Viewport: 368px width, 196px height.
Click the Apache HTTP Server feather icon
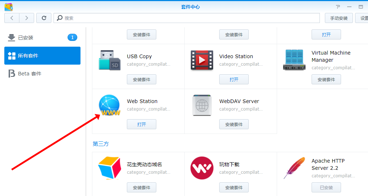click(294, 168)
